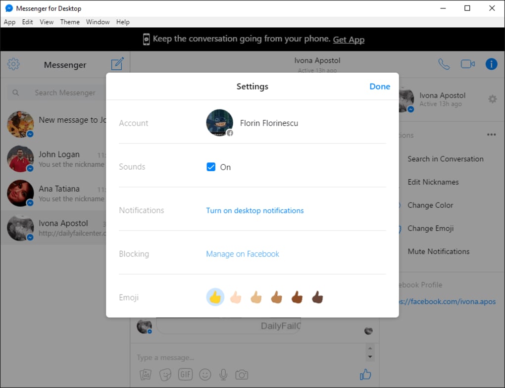The height and width of the screenshot is (388, 505).
Task: Open the conversation options ellipsis menu
Action: pyautogui.click(x=492, y=134)
